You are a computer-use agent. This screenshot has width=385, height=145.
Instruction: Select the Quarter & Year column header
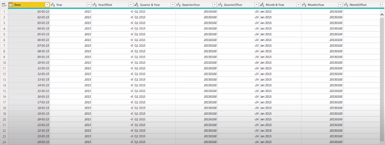(x=155, y=5)
